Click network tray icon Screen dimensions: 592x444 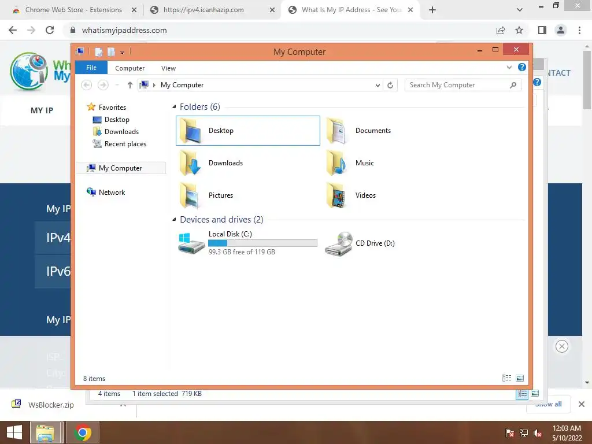click(x=524, y=433)
